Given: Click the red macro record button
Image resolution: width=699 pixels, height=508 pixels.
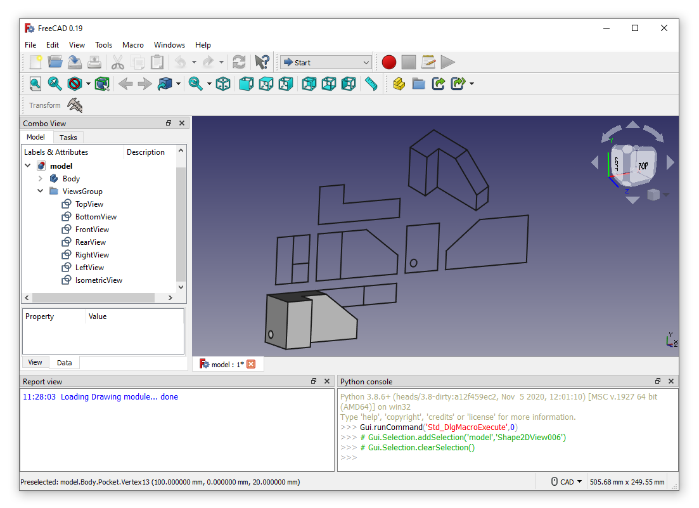Looking at the screenshot, I should click(x=388, y=62).
